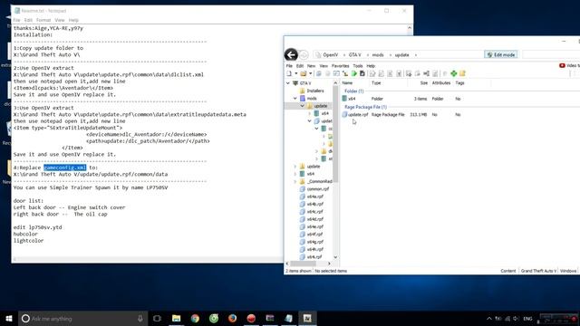The height and width of the screenshot is (326, 580).
Task: Collapse the selected update folder node
Action: click(302, 106)
